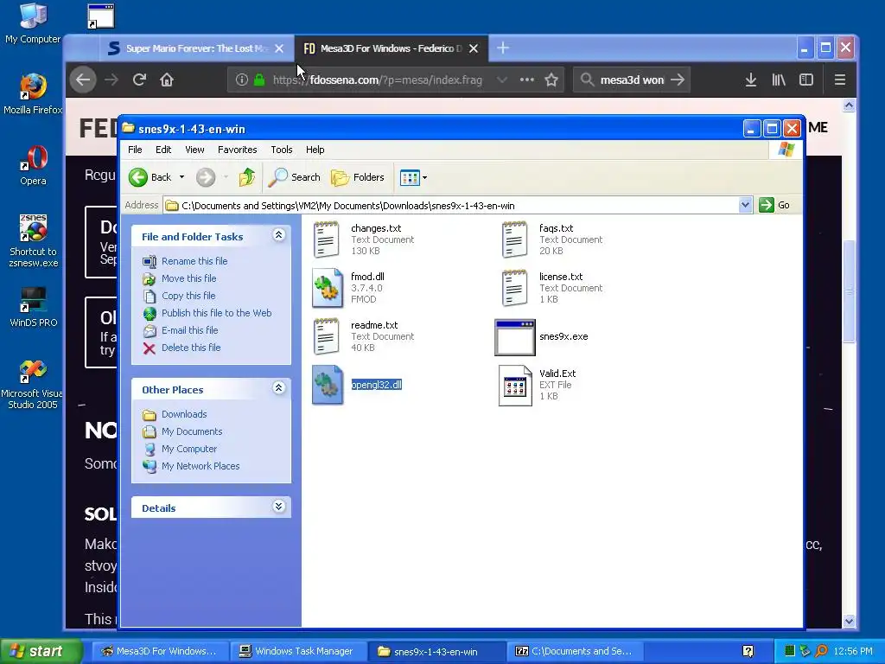Open the Mozilla Firefox desktop shortcut
Screen dimensions: 885x664
click(33, 93)
